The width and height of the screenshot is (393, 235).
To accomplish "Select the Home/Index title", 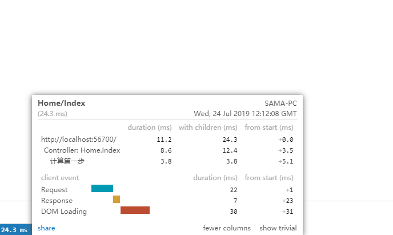I will click(x=62, y=103).
